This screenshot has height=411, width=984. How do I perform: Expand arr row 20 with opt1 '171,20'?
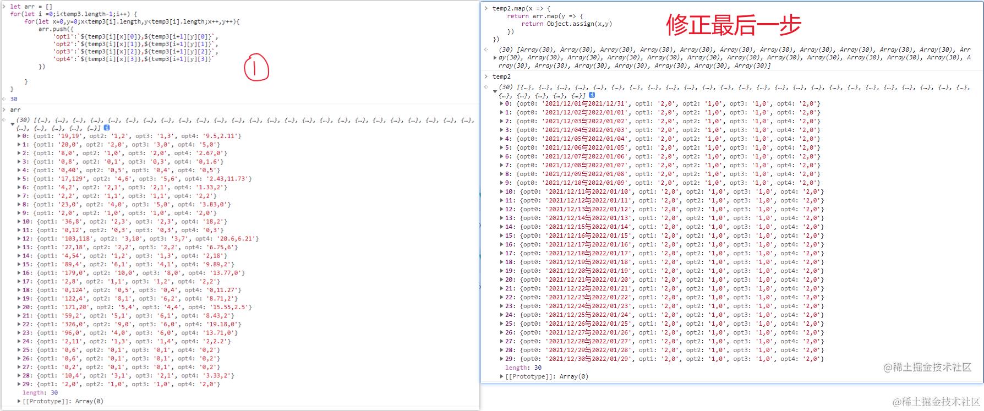19,307
